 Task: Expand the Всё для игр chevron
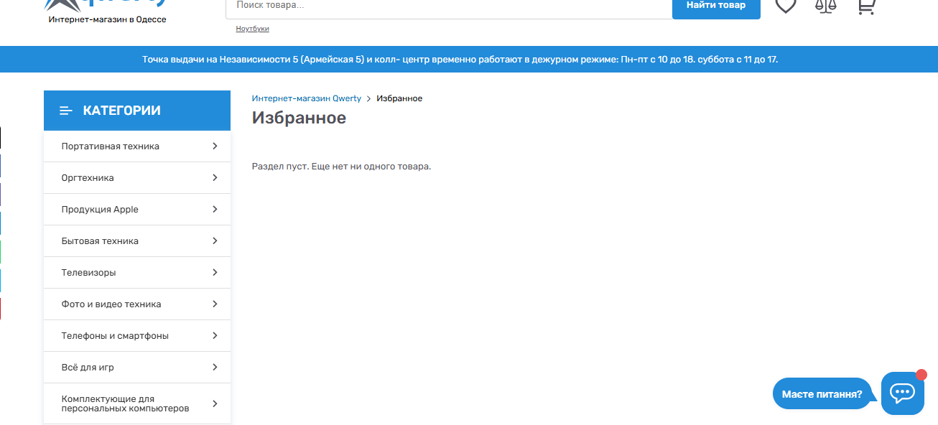pyautogui.click(x=215, y=368)
